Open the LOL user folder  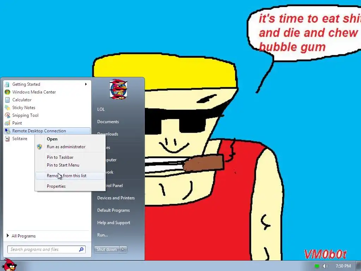click(101, 109)
